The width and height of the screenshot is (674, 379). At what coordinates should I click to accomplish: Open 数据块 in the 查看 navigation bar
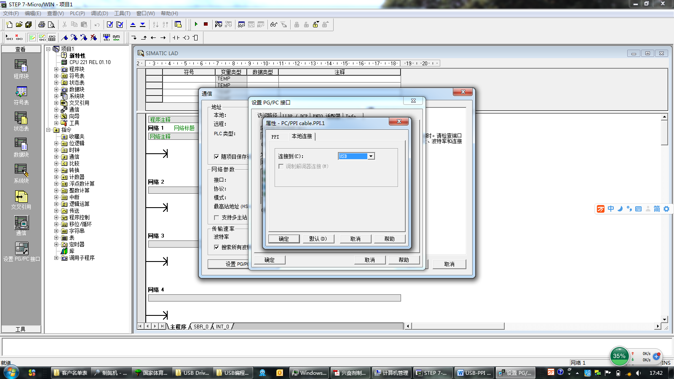point(21,148)
